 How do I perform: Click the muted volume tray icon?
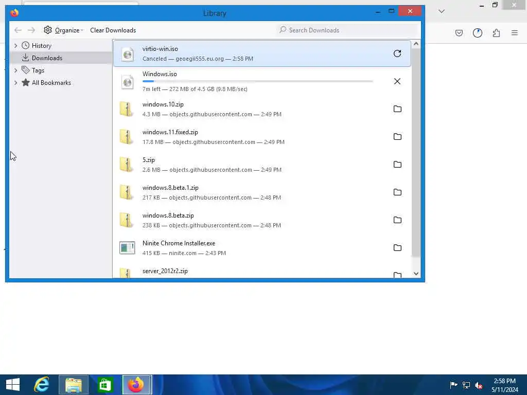point(479,385)
